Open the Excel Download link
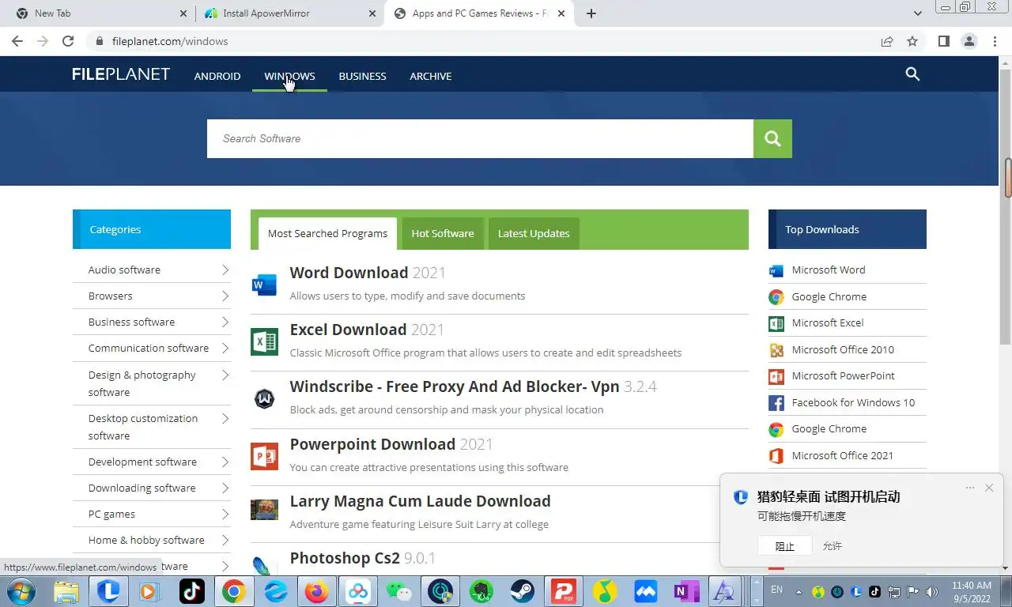Image resolution: width=1012 pixels, height=607 pixels. [x=348, y=330]
